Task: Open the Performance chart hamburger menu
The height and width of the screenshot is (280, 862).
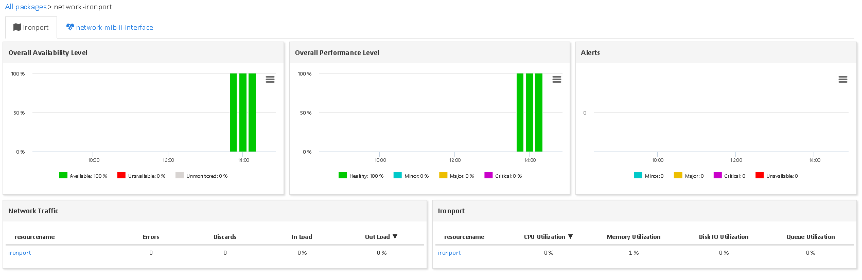Action: coord(556,80)
